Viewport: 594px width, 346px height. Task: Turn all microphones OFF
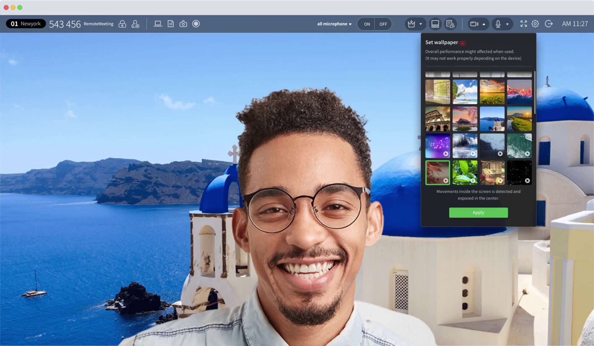383,24
